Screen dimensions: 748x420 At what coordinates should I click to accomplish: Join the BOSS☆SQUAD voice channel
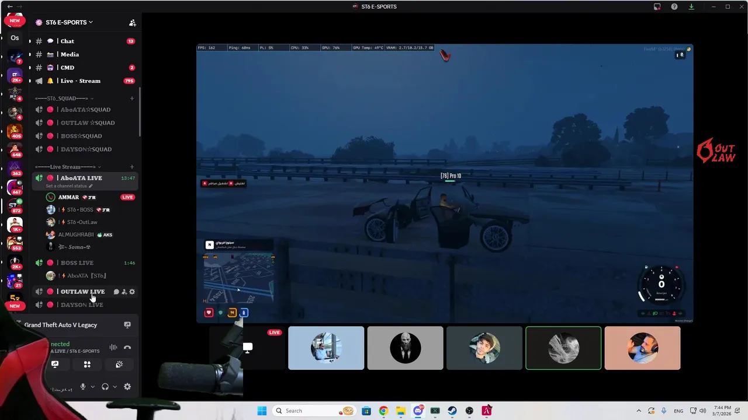click(85, 136)
